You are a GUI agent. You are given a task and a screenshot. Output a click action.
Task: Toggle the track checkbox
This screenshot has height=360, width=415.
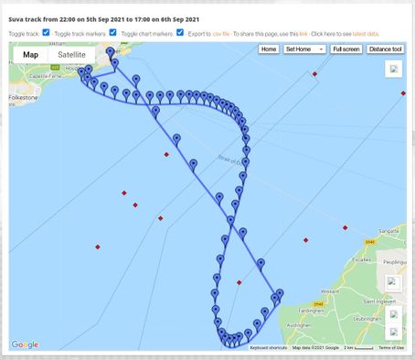pos(46,32)
